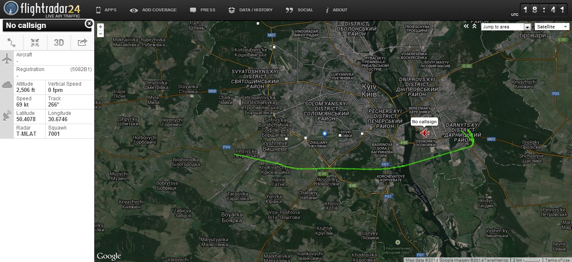Select the red aircraft on map
572x262 pixels.
[425, 133]
